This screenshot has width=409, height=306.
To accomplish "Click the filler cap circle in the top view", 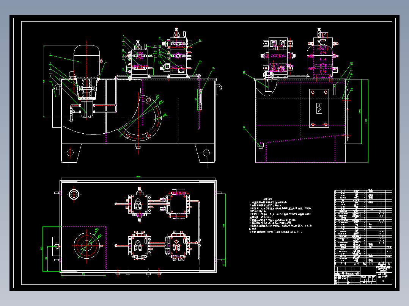I will click(74, 194).
